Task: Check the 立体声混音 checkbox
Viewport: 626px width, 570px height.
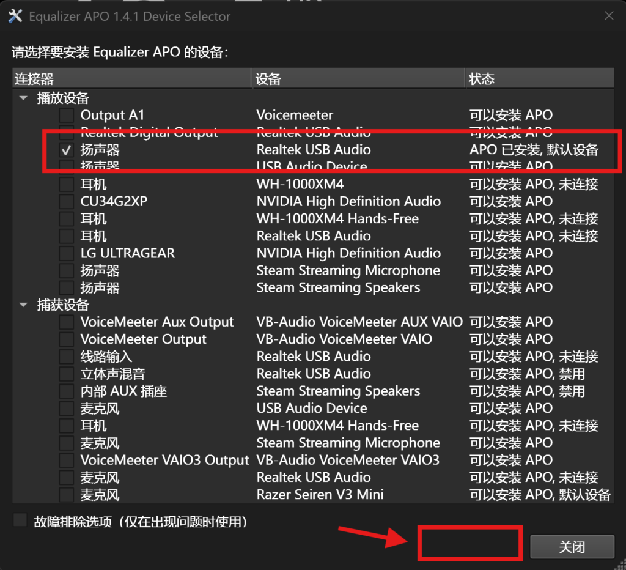Action: point(66,374)
